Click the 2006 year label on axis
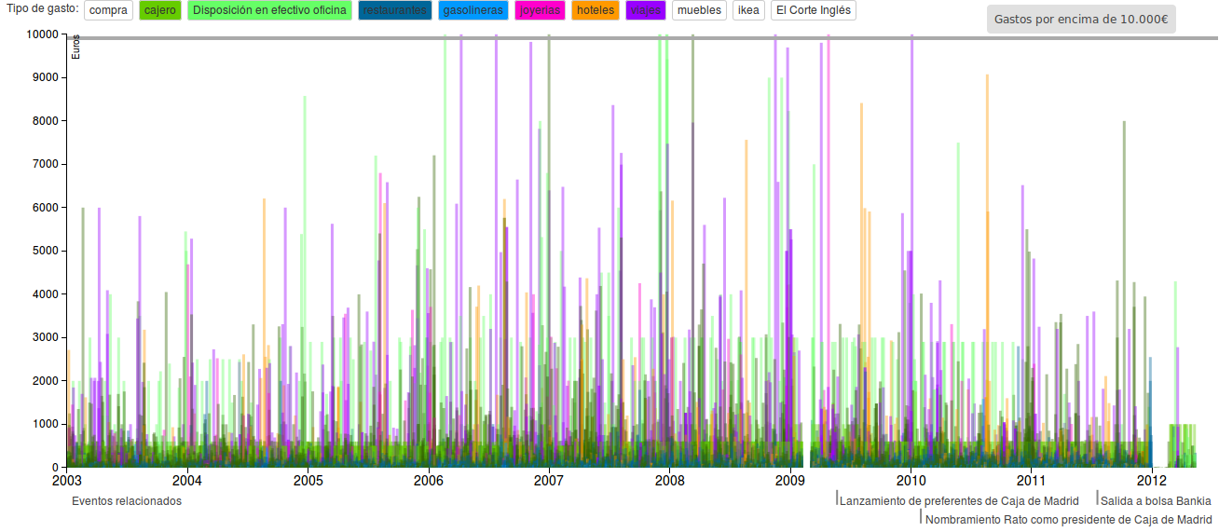 pos(428,481)
